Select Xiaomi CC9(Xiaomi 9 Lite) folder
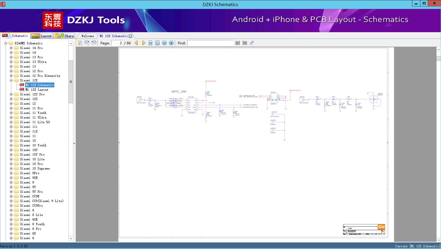The image size is (441, 249). tap(42, 201)
